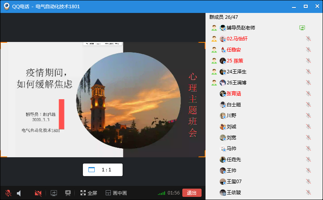The width and height of the screenshot is (323, 200).
Task: Check green signal strength bars
Action: point(161,193)
